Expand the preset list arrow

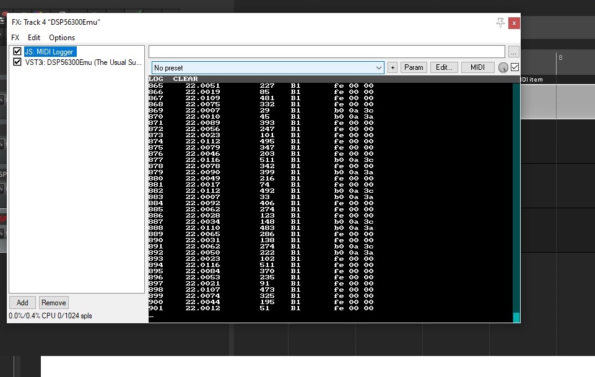(378, 68)
